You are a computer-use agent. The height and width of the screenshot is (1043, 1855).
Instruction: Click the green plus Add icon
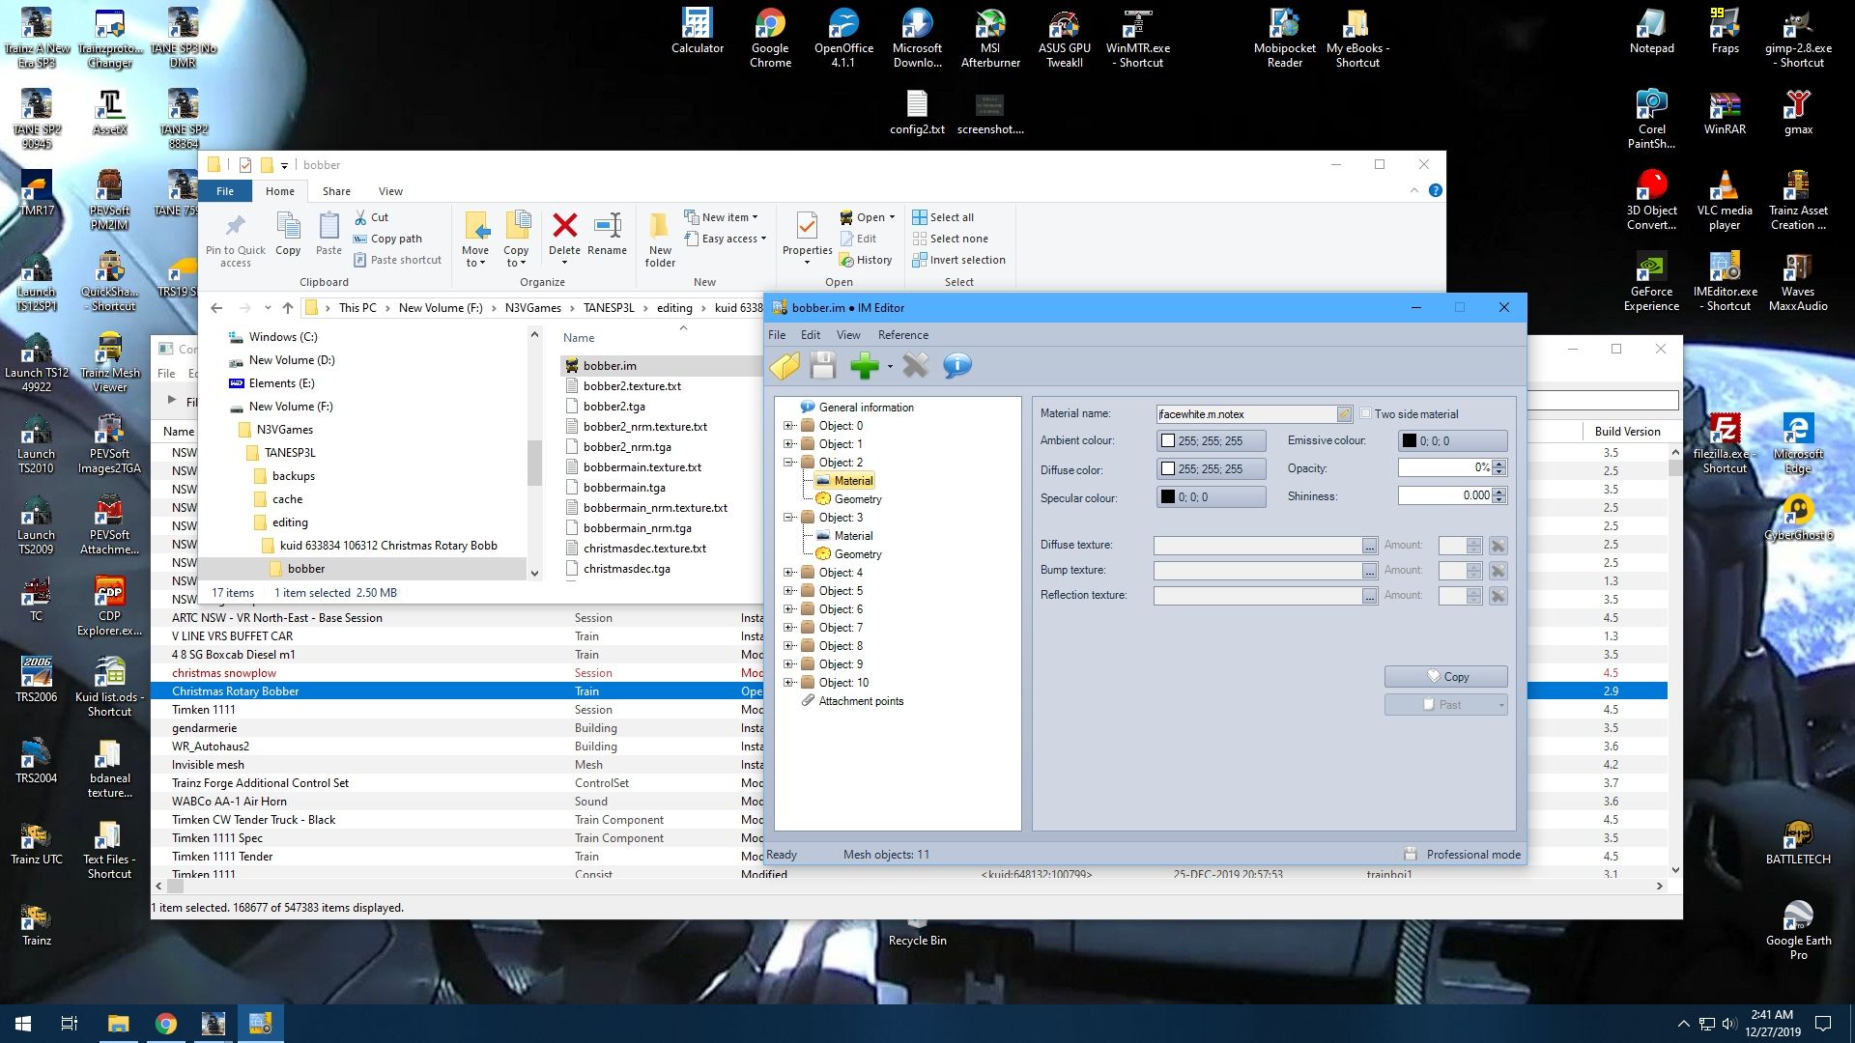864,366
